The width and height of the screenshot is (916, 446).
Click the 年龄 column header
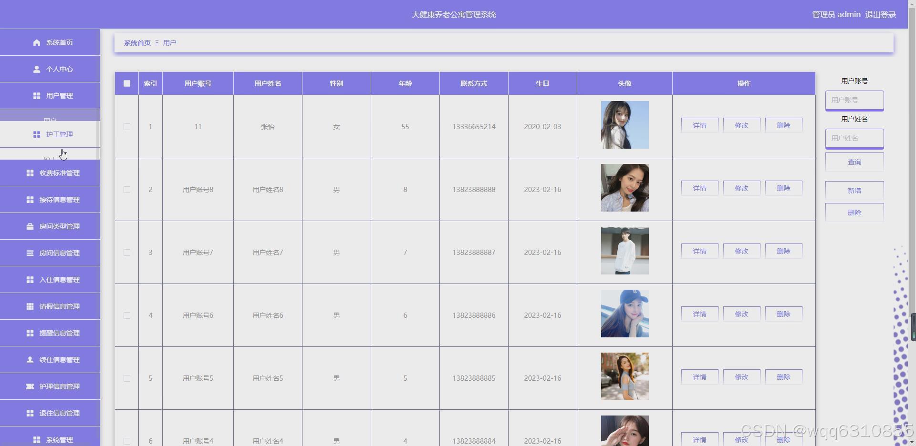(x=405, y=83)
